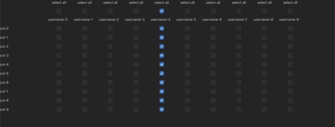Tick col-8 checkbox under username-6
Viewport: 335px width, 127px height.
tap(213, 100)
